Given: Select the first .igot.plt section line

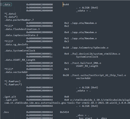Looking at the screenshot, I should coord(10,97).
